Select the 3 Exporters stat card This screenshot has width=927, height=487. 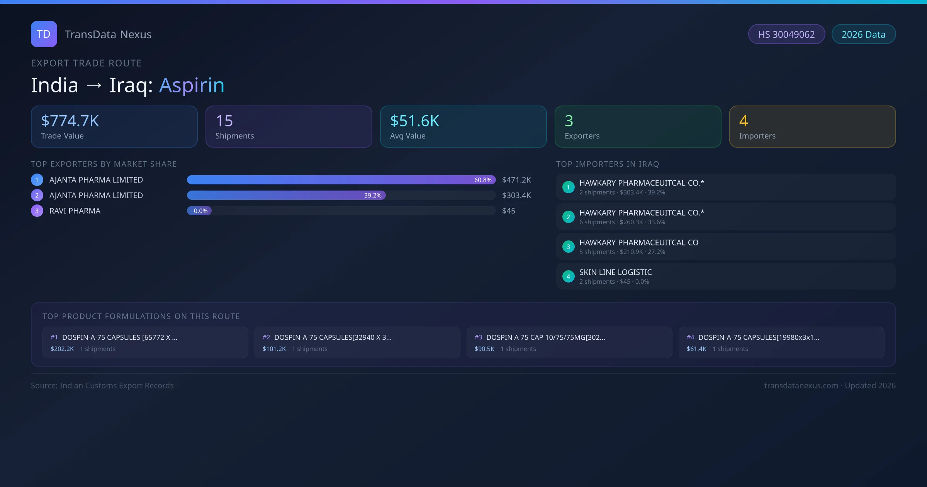638,126
